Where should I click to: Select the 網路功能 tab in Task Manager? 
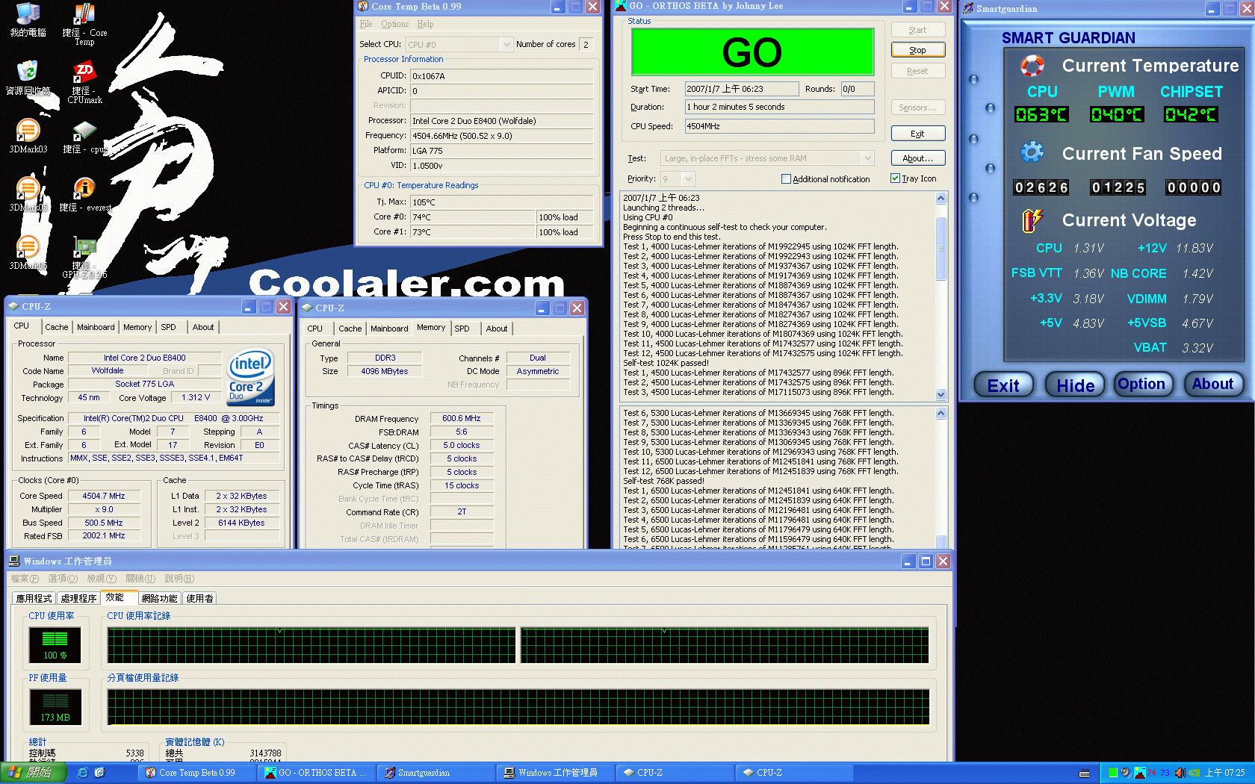[x=159, y=598]
